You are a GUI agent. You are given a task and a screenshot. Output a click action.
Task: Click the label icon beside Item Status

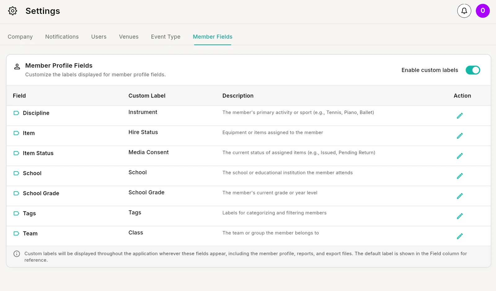pyautogui.click(x=16, y=153)
